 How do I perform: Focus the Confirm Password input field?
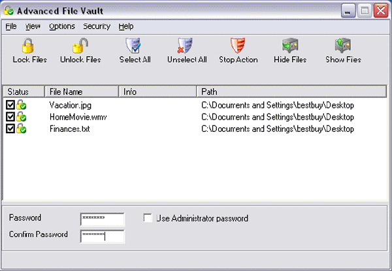(x=103, y=236)
